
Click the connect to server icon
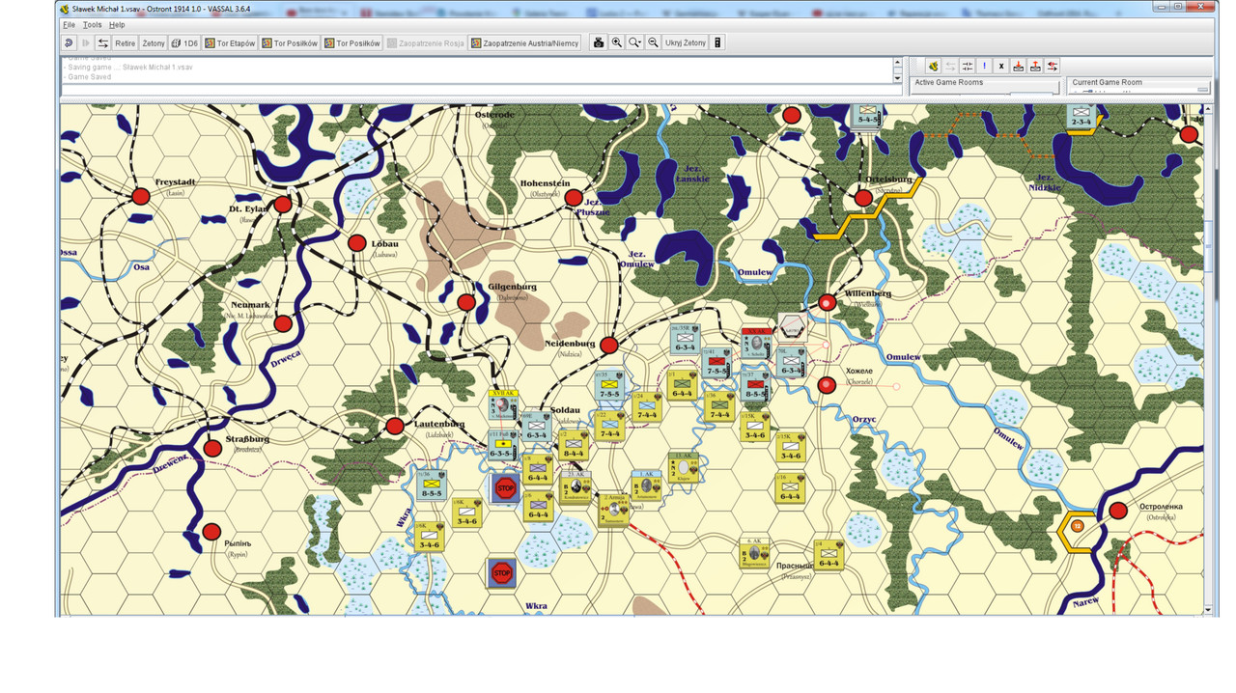[933, 67]
